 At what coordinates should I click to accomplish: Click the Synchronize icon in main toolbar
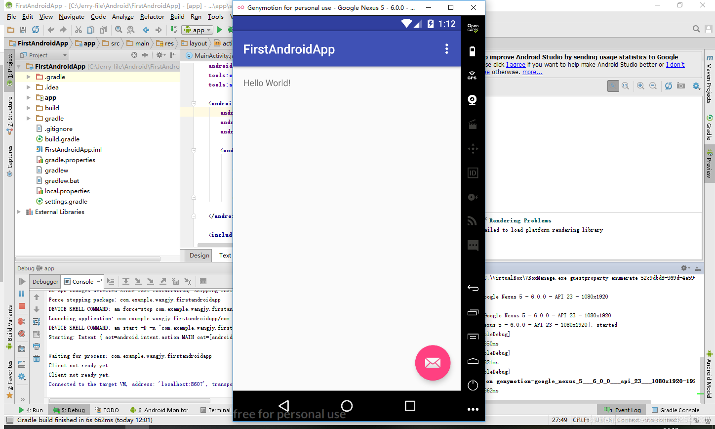36,30
